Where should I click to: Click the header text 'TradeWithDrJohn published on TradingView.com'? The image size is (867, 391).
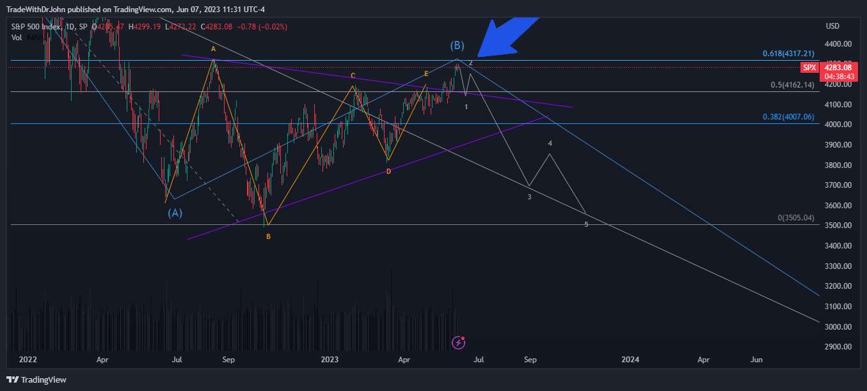pyautogui.click(x=90, y=9)
